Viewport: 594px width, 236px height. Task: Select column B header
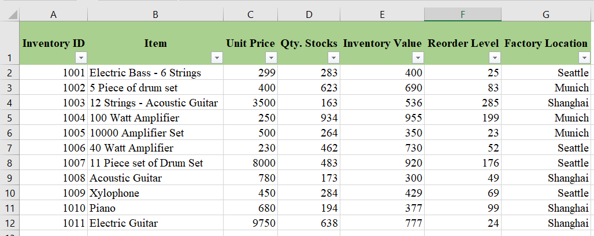click(x=155, y=15)
